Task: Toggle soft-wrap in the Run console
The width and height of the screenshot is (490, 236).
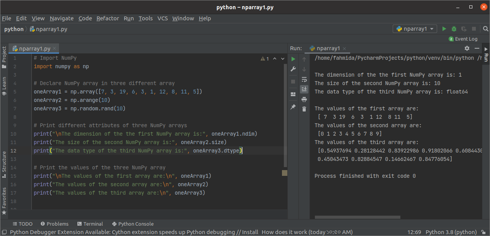Action: coord(304,79)
